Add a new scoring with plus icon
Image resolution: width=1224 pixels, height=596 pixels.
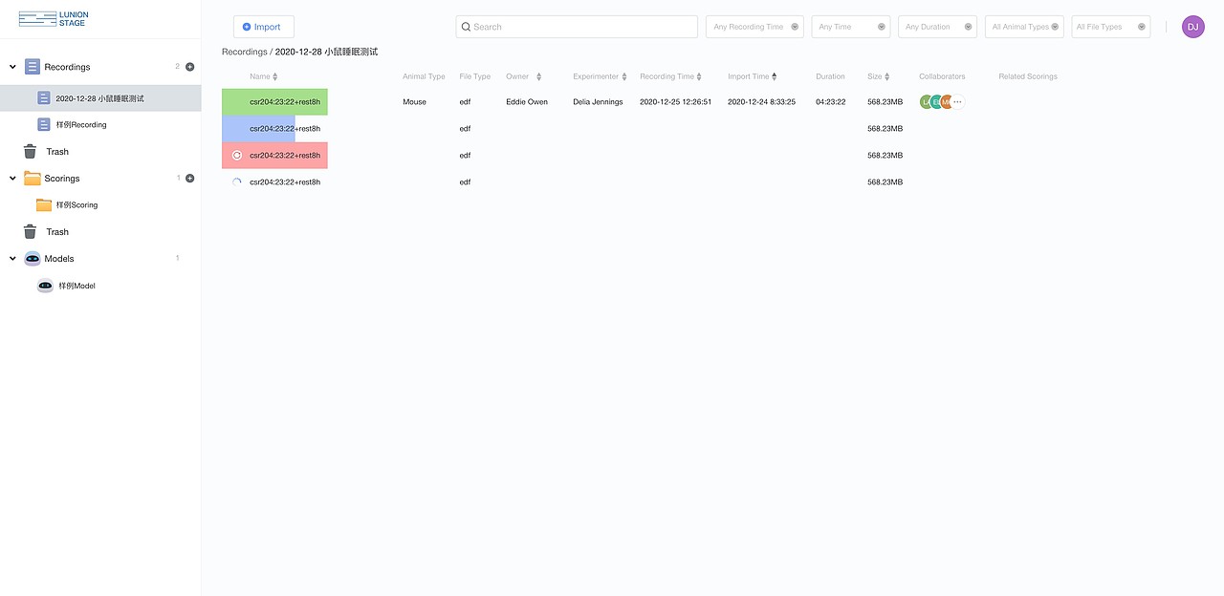pyautogui.click(x=189, y=179)
